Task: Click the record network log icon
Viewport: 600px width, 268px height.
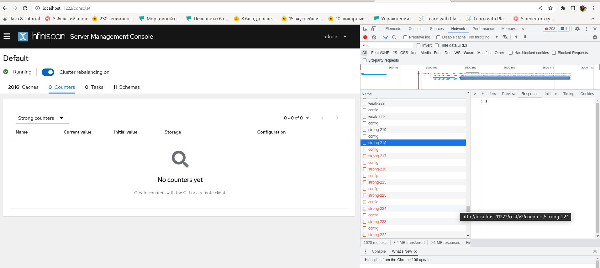Action: [365, 37]
